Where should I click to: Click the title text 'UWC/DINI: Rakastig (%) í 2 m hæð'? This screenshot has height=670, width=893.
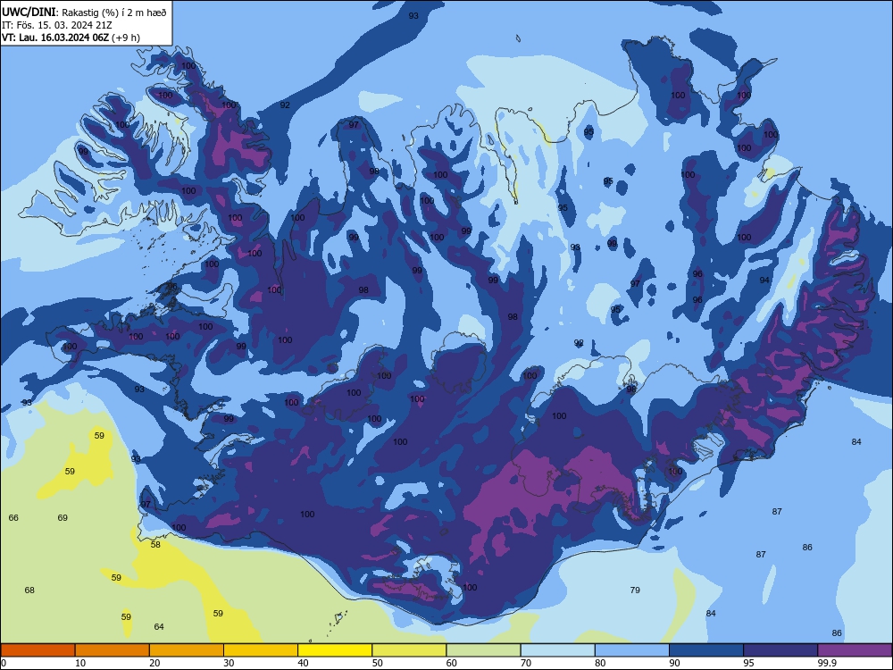tap(84, 12)
